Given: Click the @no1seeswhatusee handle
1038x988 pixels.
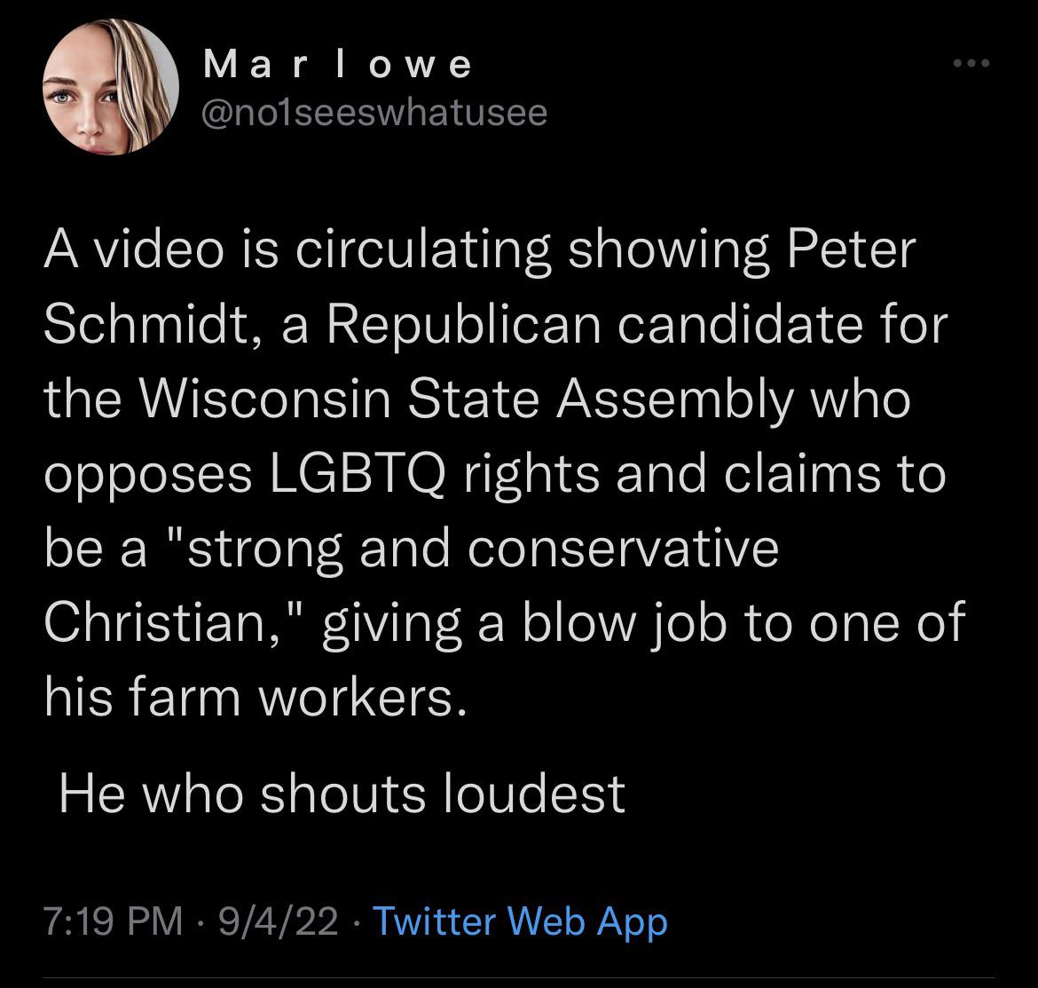Looking at the screenshot, I should 375,113.
